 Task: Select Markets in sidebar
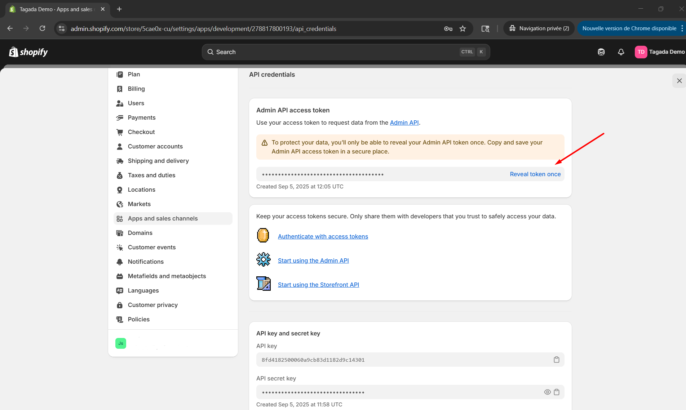click(173, 204)
